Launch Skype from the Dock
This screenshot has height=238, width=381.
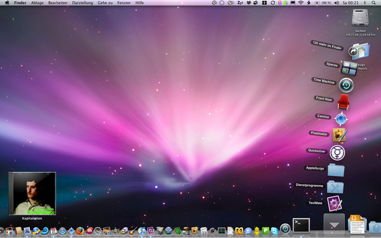click(274, 231)
